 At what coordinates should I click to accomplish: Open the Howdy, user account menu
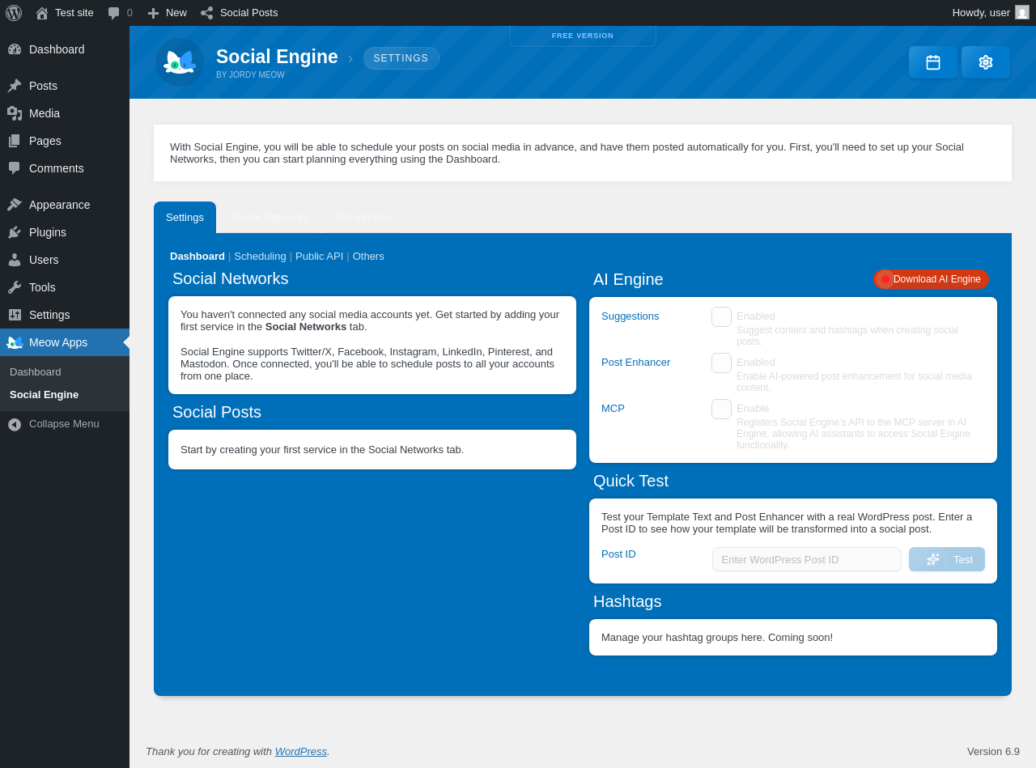pos(981,13)
